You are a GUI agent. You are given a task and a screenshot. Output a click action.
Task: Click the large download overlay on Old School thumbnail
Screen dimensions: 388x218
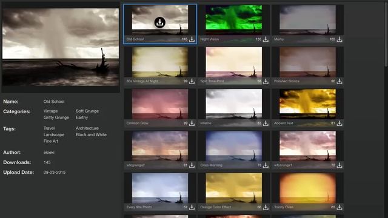[160, 22]
